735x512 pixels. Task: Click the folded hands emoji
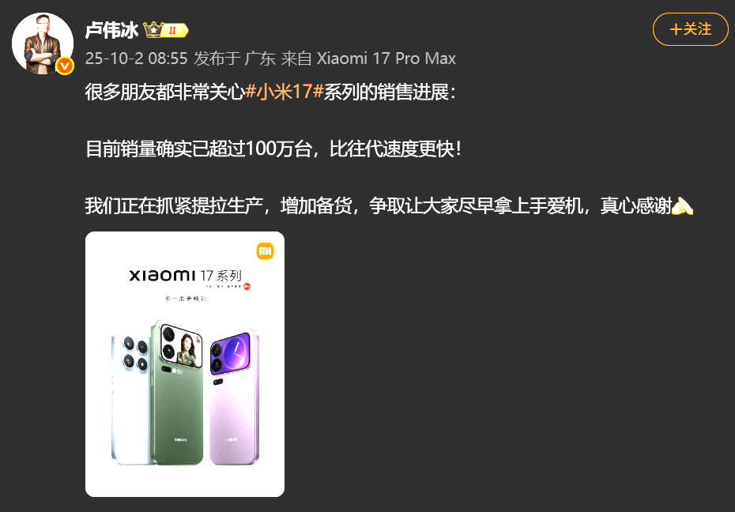[682, 205]
